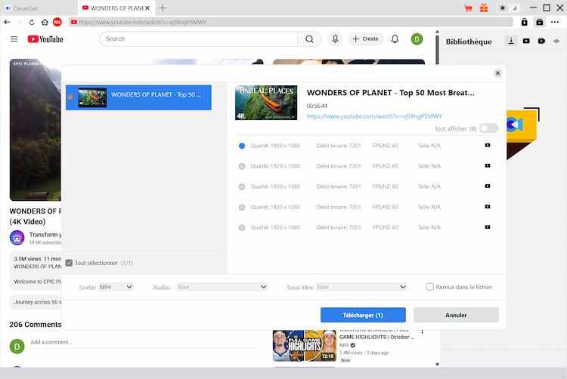Screen dimensions: 567x379
Task: Check the Remux dans le fichier checkbox
Action: tap(430, 287)
